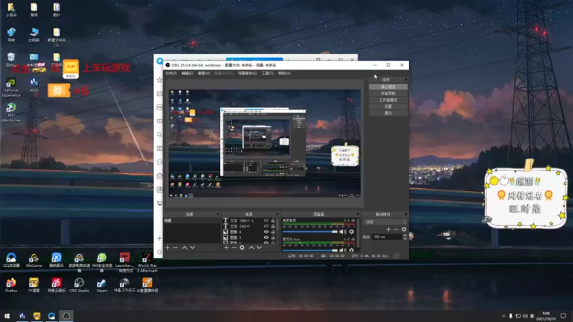Click the search icon in browser sidebar
This screenshot has height=322, width=573.
click(x=159, y=135)
